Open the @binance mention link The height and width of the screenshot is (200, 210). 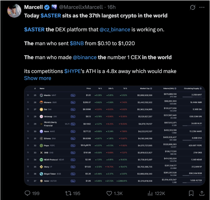point(85,57)
